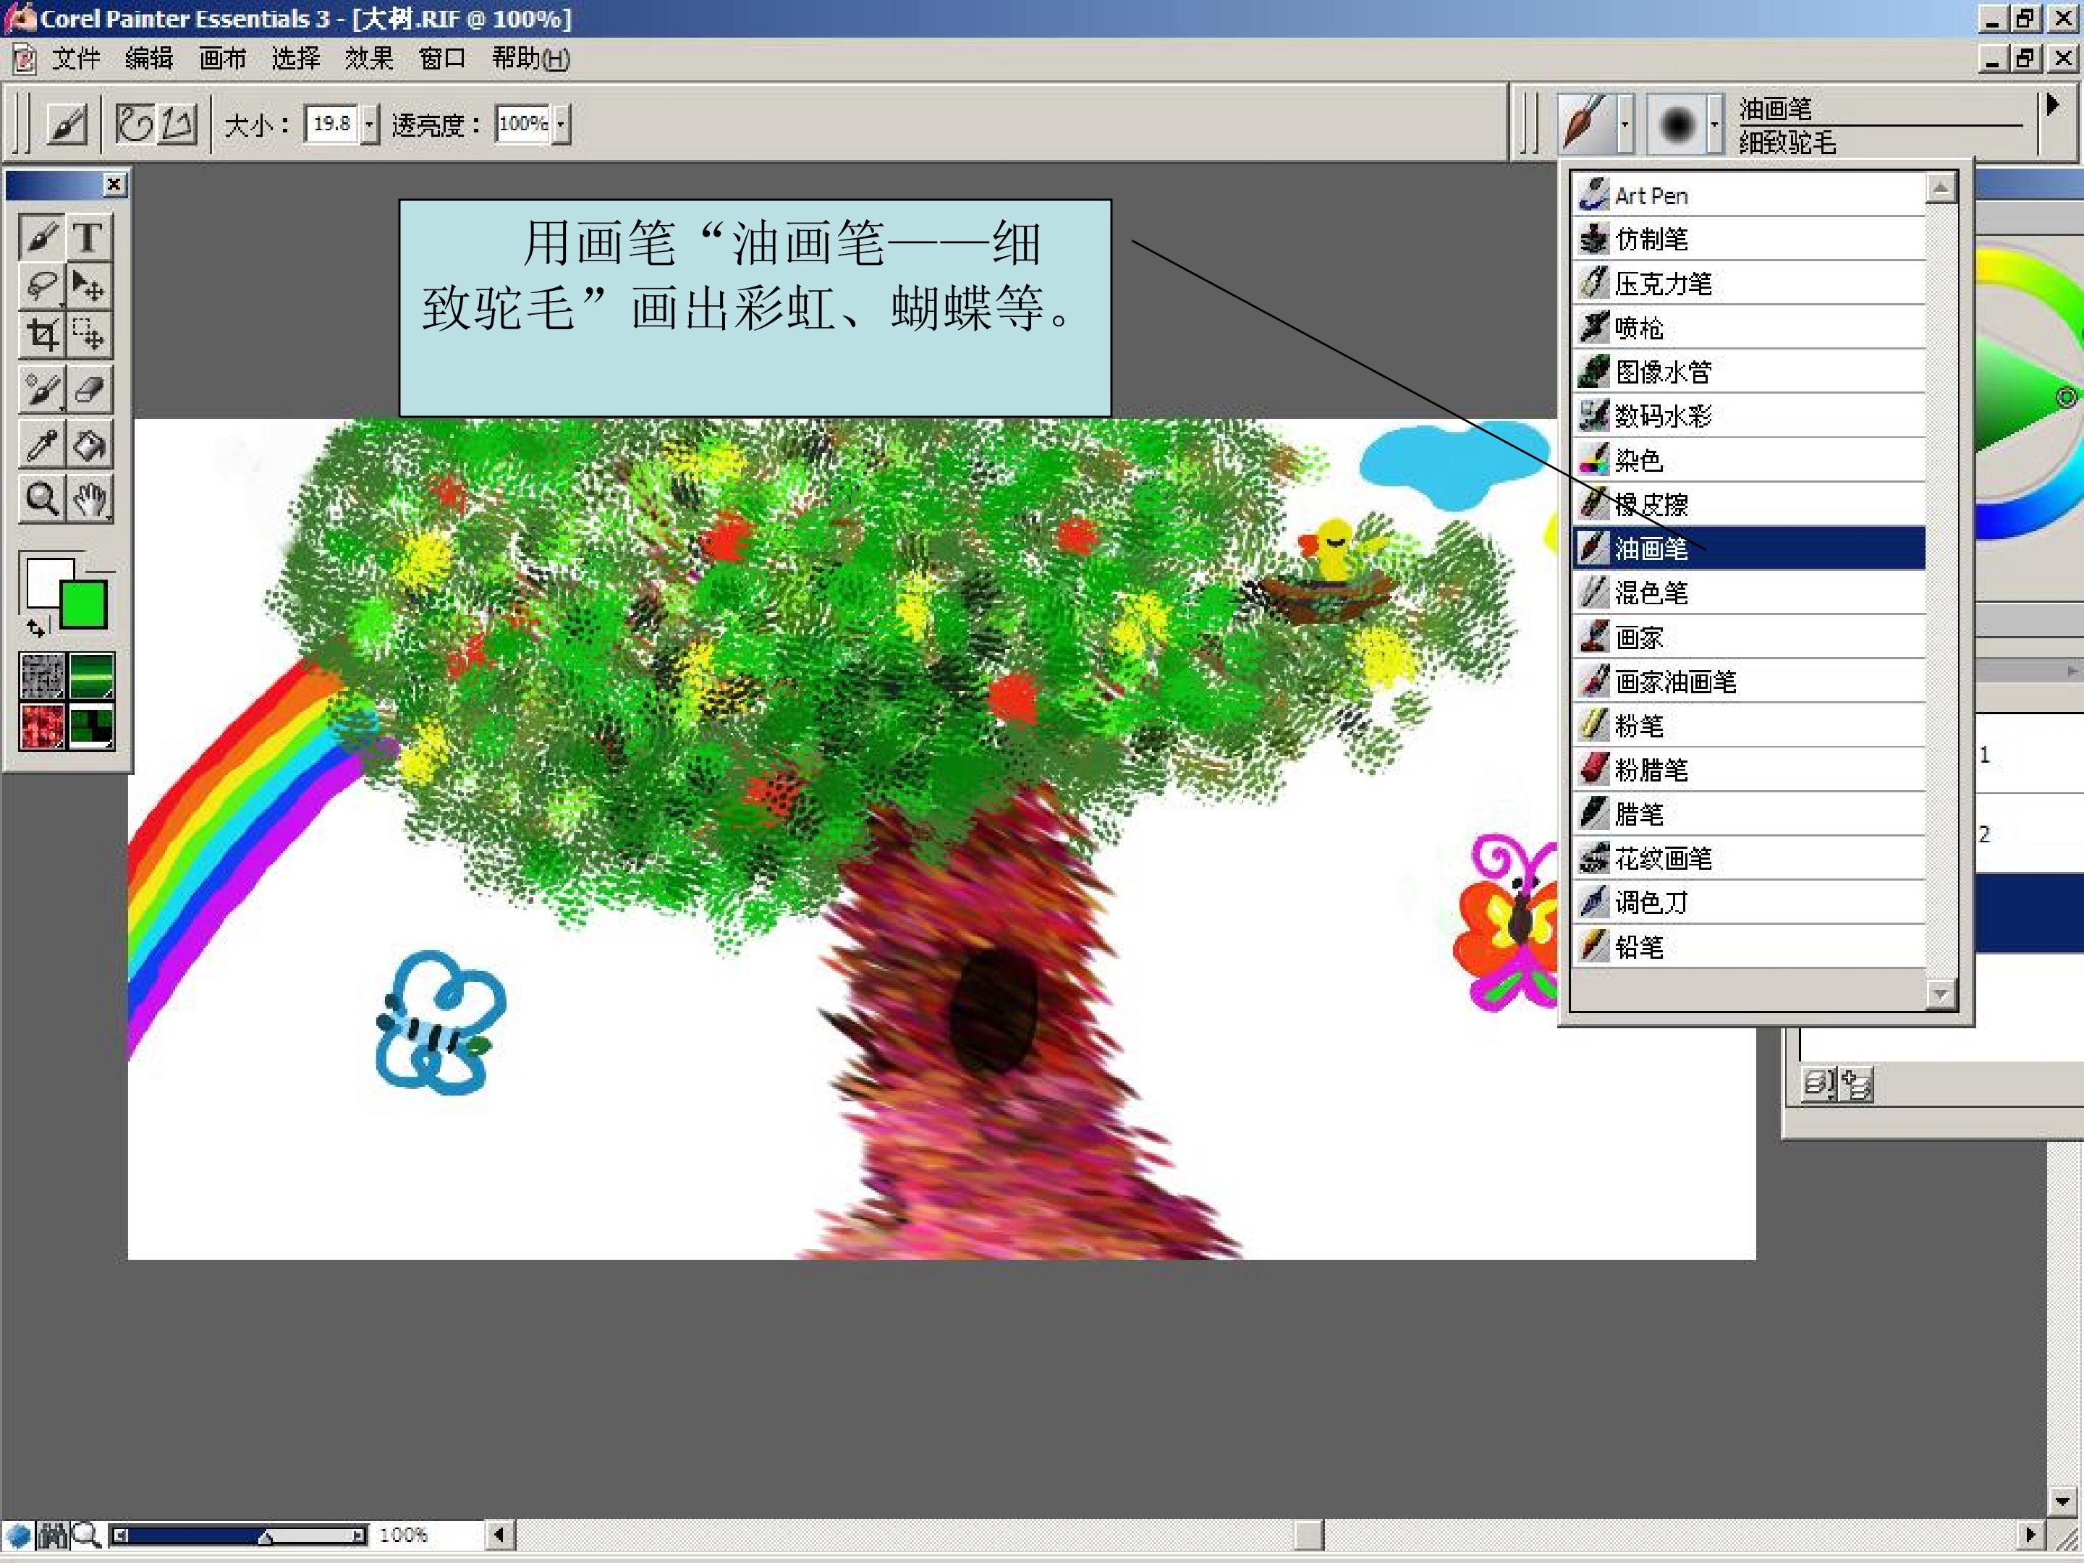Image resolution: width=2084 pixels, height=1563 pixels.
Task: Choose the Lasso selection tool
Action: pyautogui.click(x=41, y=286)
